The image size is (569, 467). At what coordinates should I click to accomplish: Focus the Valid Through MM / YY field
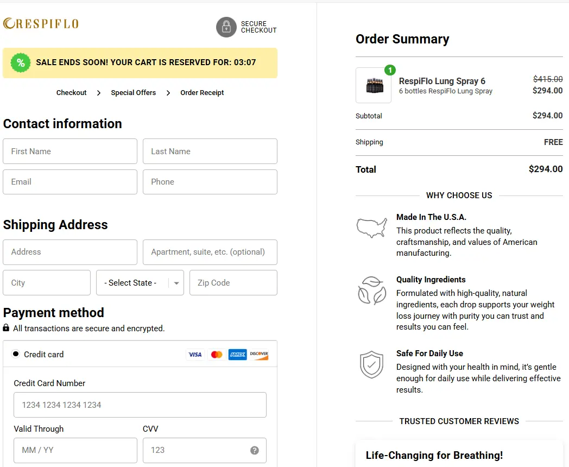point(75,450)
